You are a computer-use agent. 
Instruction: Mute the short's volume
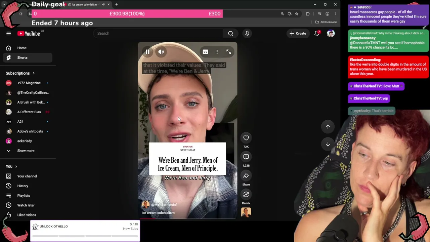[x=161, y=52]
